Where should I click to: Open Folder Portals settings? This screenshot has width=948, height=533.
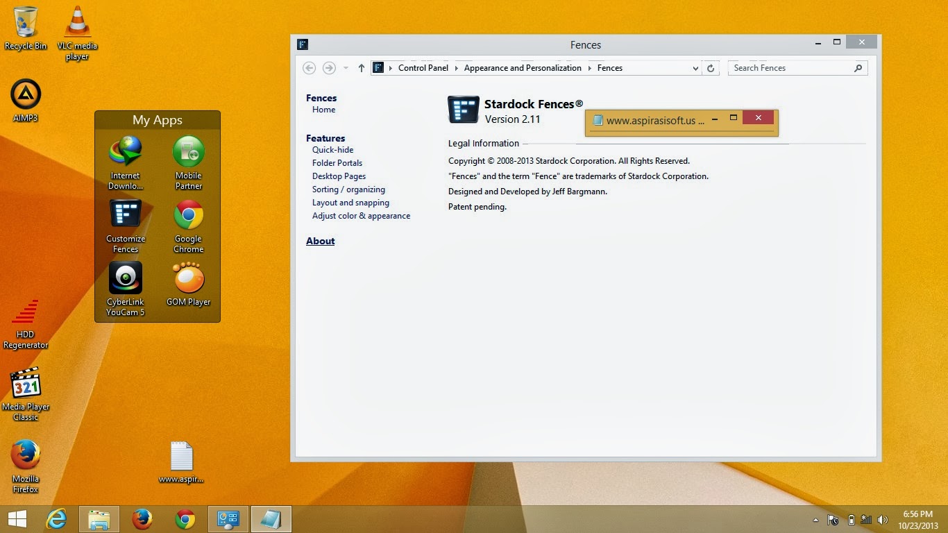coord(337,163)
